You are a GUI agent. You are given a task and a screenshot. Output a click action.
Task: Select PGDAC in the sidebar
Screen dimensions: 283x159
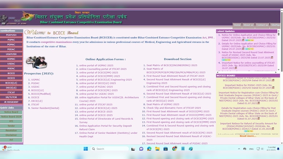click(11, 49)
